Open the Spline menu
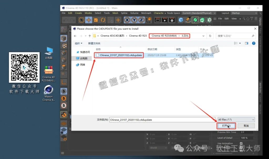Viewport: 269px width, 159px height. [124, 13]
